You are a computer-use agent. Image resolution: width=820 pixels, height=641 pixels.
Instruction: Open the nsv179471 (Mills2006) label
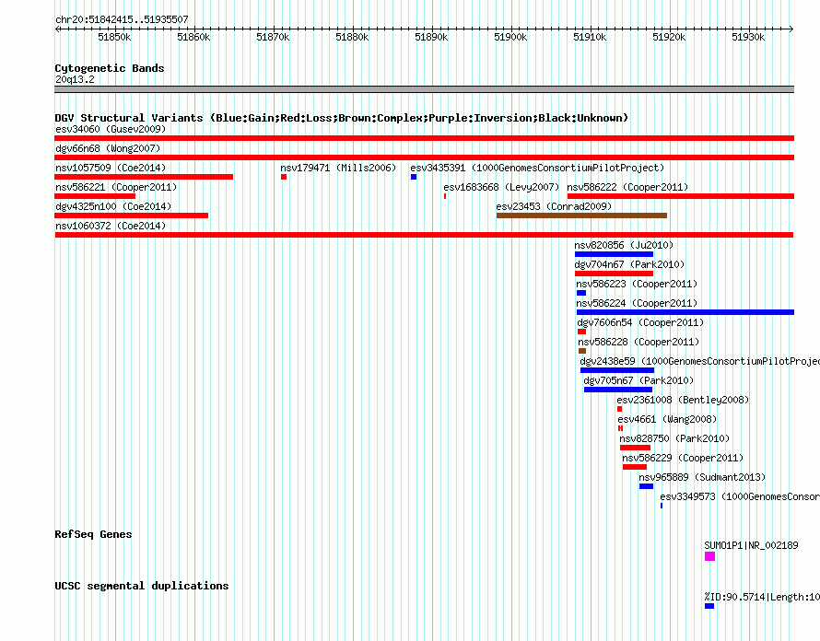[338, 168]
